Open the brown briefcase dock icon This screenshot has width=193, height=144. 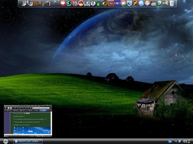(x=36, y=3)
